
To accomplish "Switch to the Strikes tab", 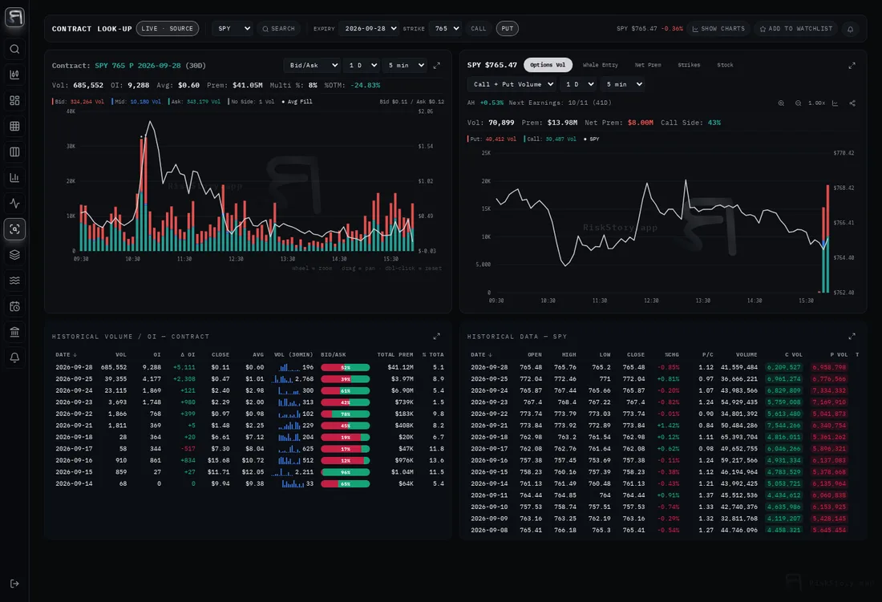I will coord(689,65).
